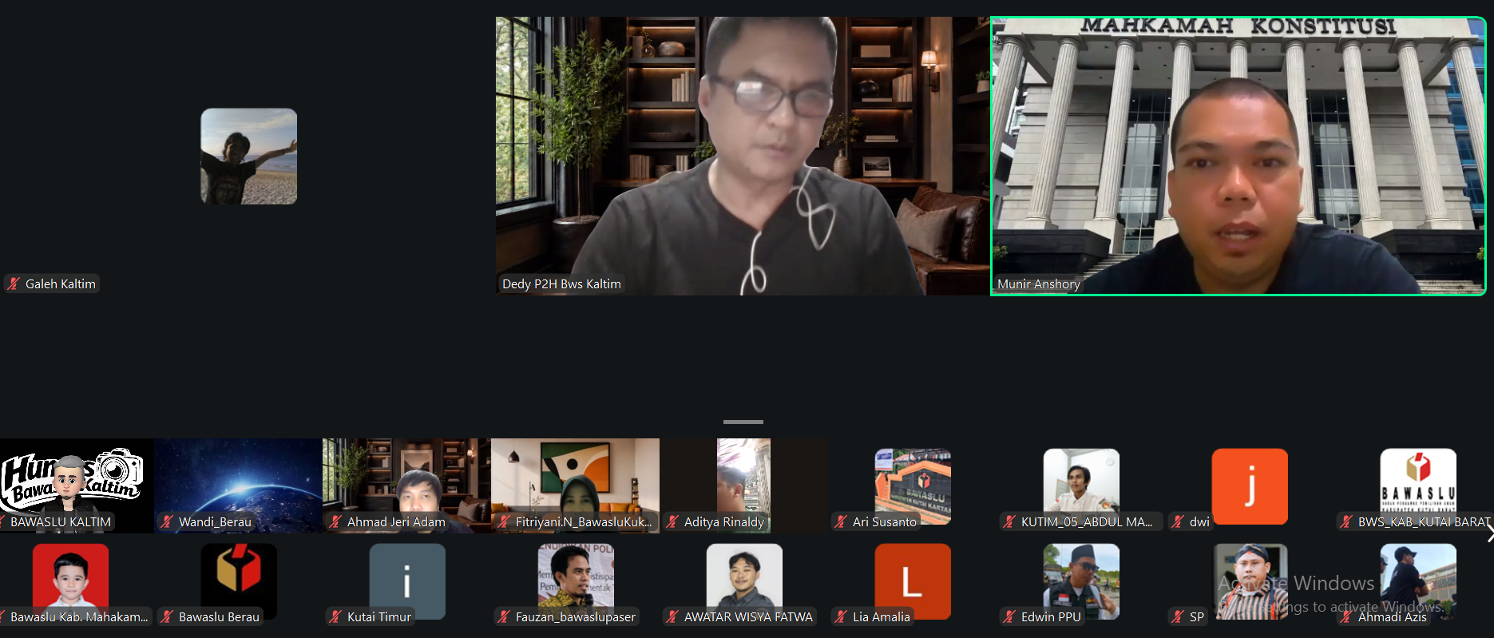Screen dimensions: 1494x638
Task: Click the muted mic icon beside Galeh Kaltim
Action: tap(14, 283)
